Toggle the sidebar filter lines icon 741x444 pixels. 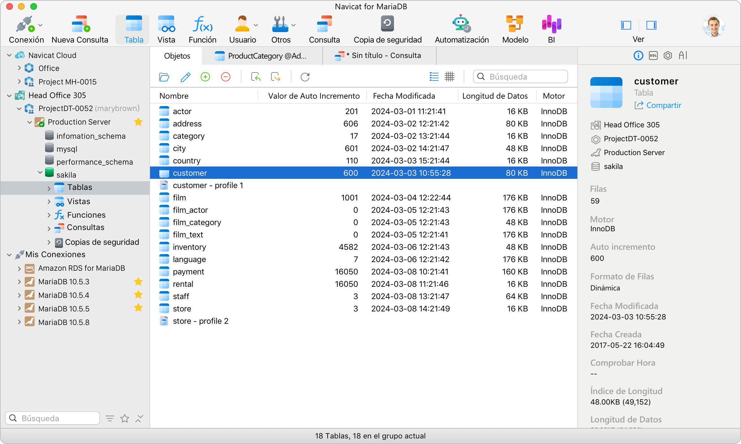click(110, 418)
